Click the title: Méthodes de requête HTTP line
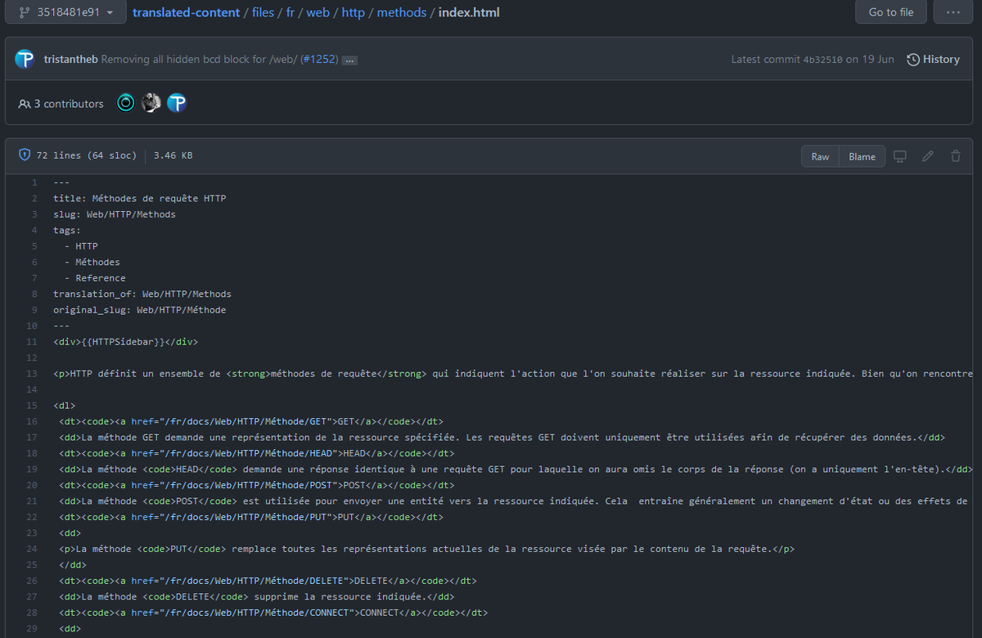 pyautogui.click(x=139, y=199)
